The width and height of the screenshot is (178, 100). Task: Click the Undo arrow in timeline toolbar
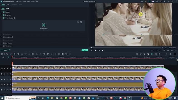[7, 54]
